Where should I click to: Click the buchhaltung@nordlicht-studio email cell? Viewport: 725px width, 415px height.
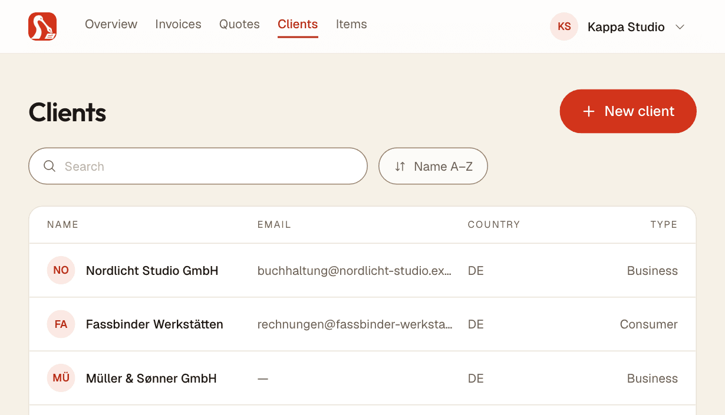355,271
